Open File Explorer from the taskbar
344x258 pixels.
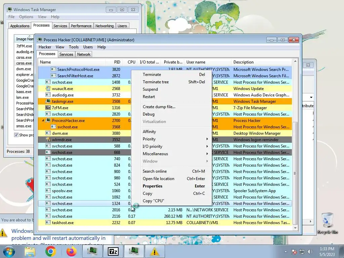coord(30,251)
